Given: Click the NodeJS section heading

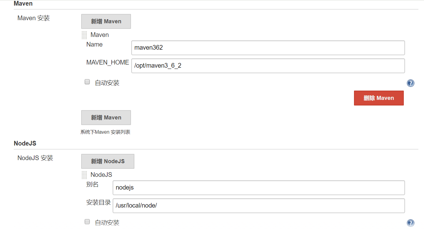Looking at the screenshot, I should point(25,143).
